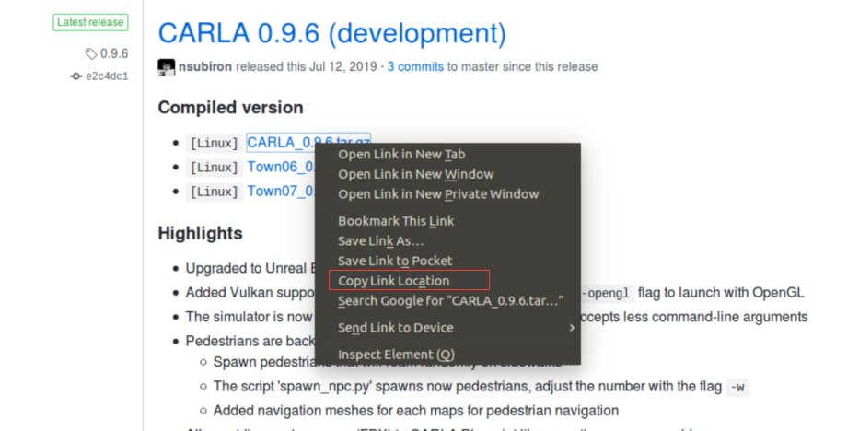
Task: Open Inspect Element (Q) from context menu
Action: pos(396,355)
